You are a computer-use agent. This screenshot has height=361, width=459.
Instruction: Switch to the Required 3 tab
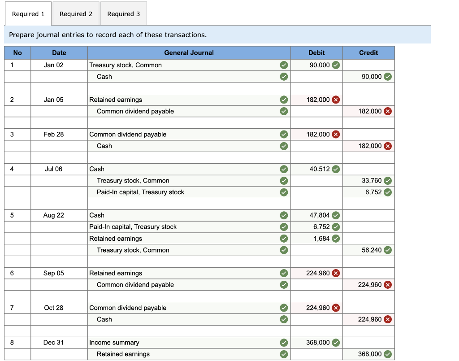point(124,13)
